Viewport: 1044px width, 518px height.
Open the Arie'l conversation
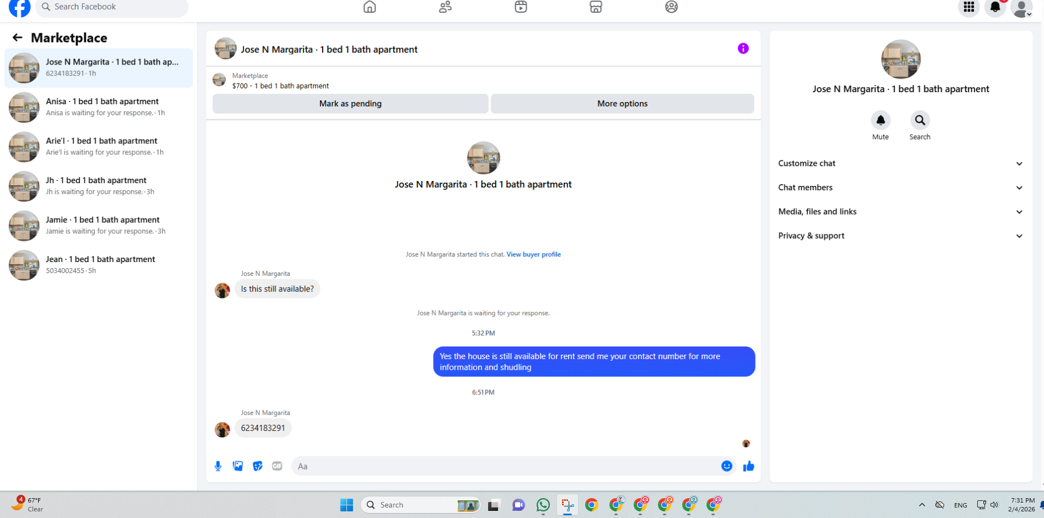[x=98, y=147]
